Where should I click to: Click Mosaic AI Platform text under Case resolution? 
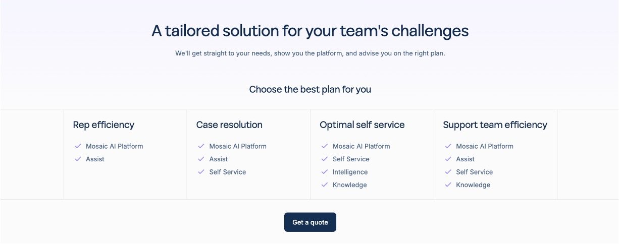238,146
